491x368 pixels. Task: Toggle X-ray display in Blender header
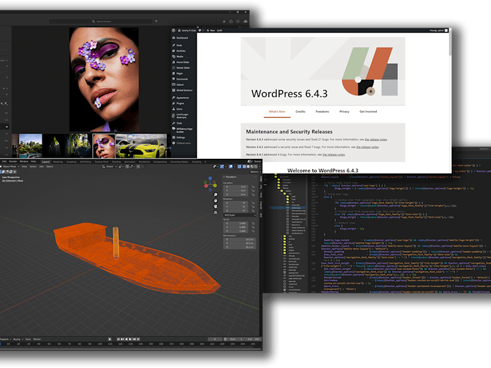239,166
